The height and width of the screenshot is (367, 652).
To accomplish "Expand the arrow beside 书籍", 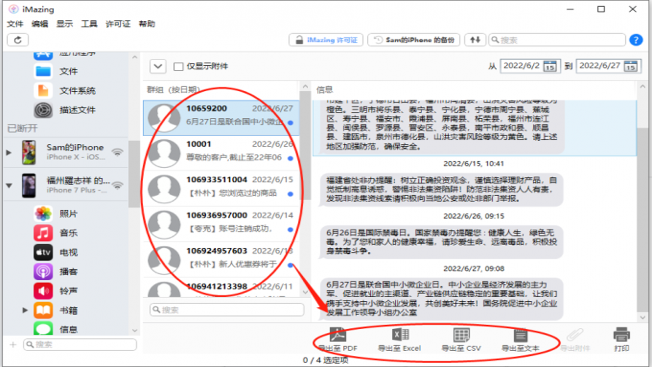I will (24, 310).
